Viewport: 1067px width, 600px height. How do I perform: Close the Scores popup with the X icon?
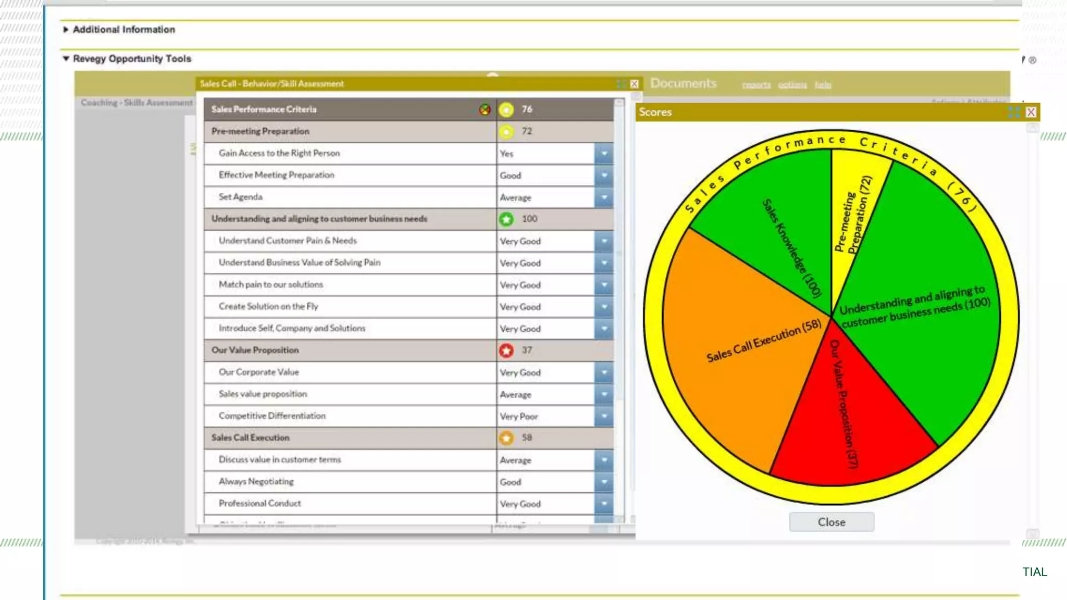[1031, 112]
